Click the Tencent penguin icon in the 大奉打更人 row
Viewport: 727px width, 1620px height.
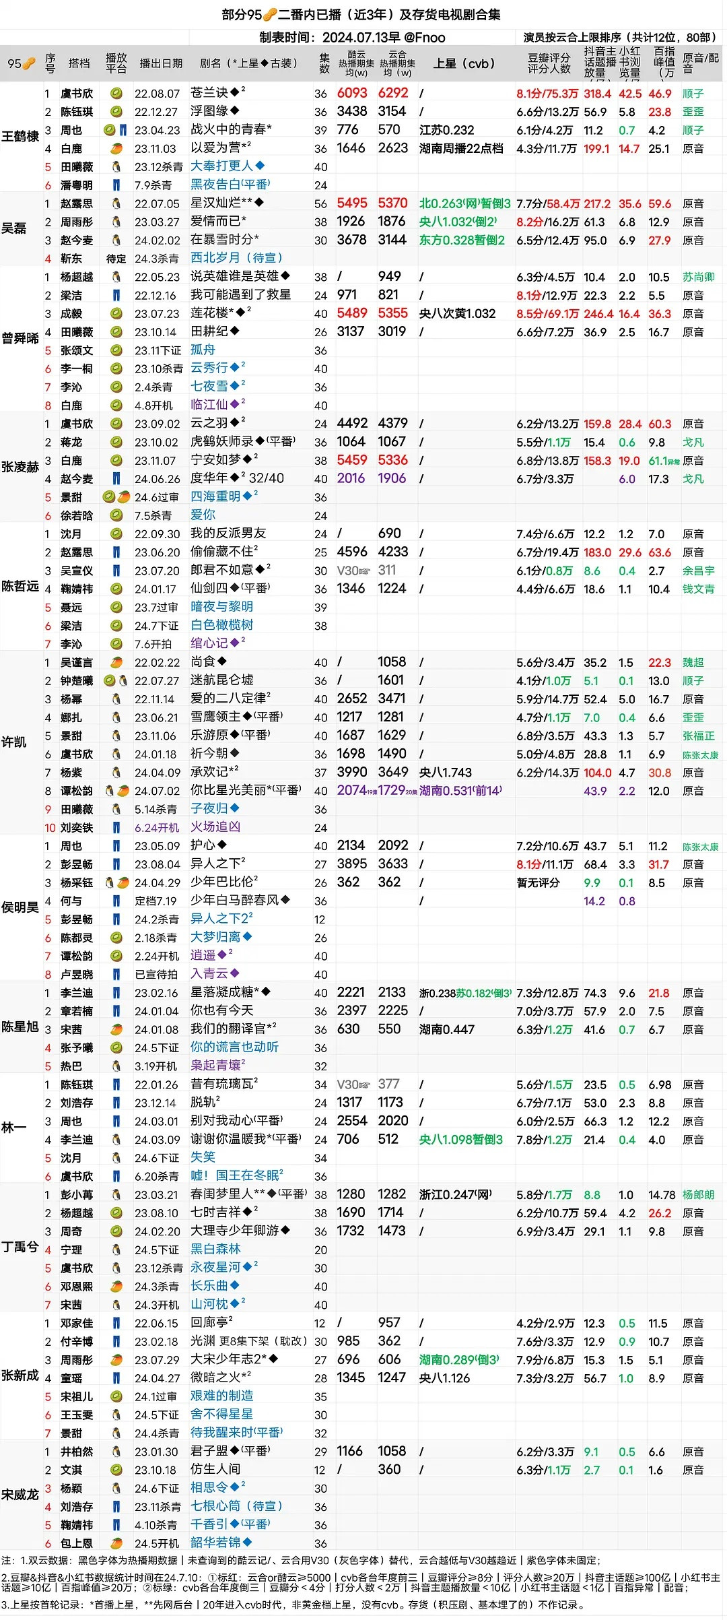pos(116,167)
